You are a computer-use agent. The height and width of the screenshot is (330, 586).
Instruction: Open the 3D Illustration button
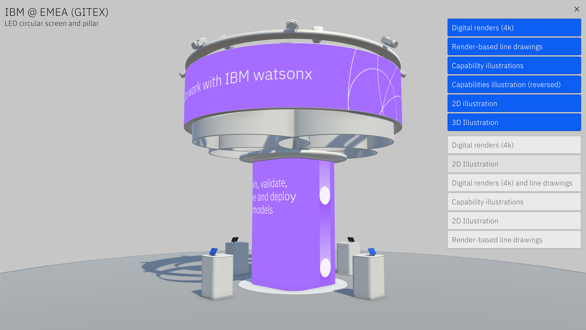pos(514,123)
